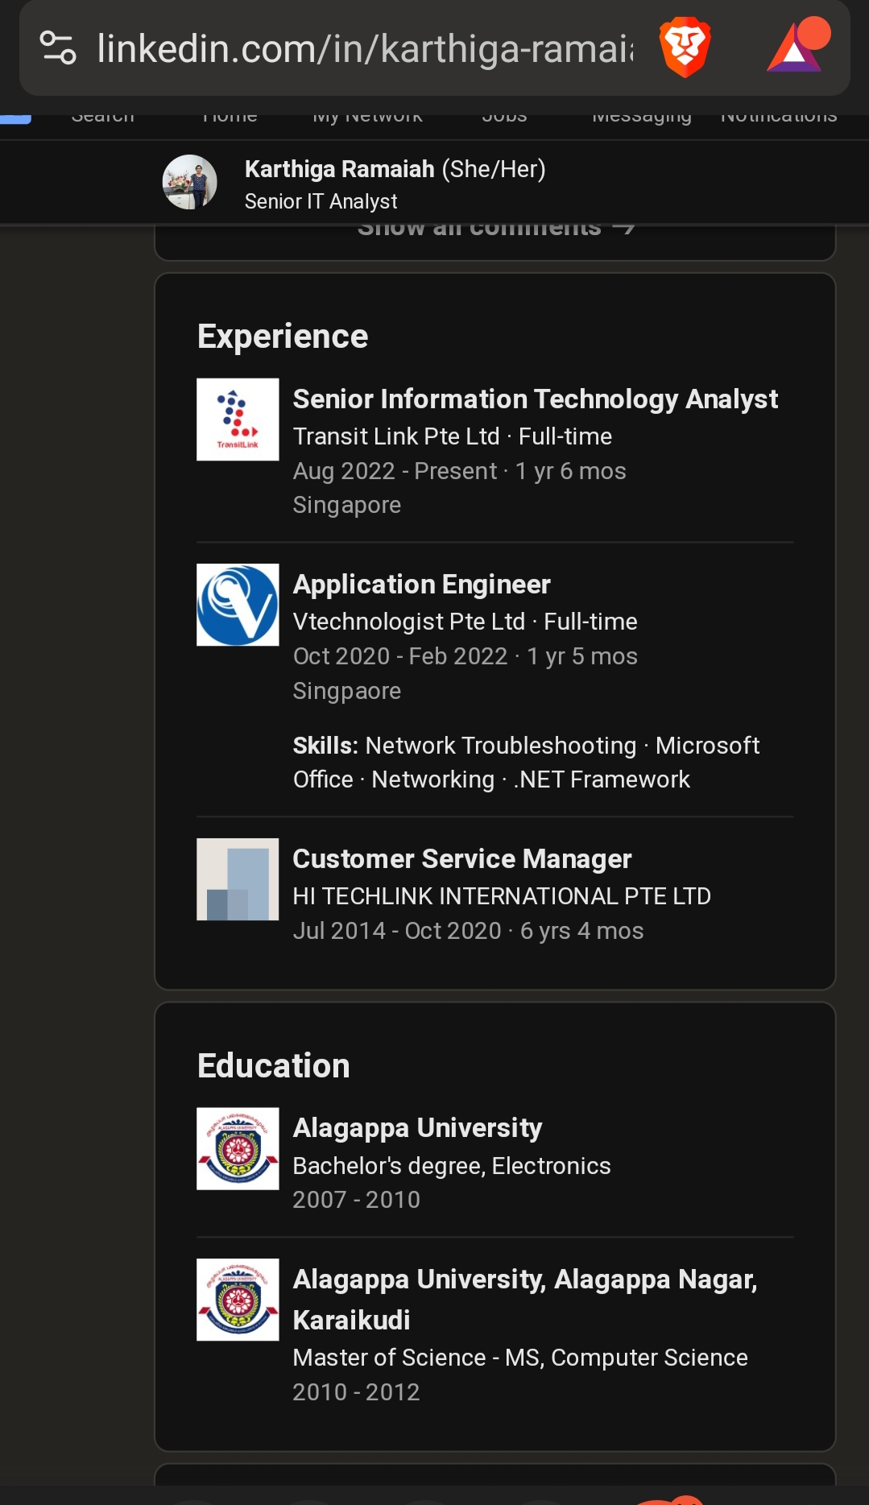Open the Skills list for Application Engineer
This screenshot has height=1505, width=869.
[526, 763]
